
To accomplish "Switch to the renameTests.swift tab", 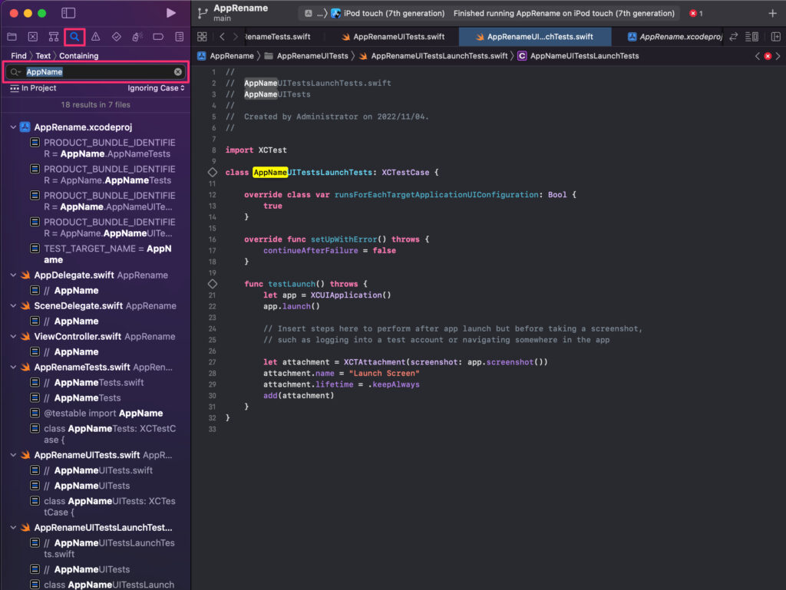I will [x=277, y=37].
